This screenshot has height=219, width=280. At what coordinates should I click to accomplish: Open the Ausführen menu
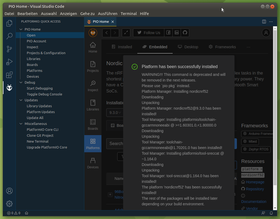click(108, 14)
